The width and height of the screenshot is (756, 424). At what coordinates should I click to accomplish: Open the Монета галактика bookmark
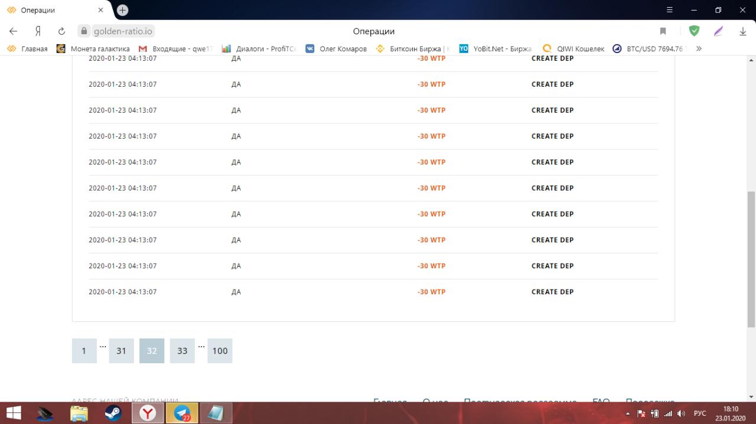point(93,49)
